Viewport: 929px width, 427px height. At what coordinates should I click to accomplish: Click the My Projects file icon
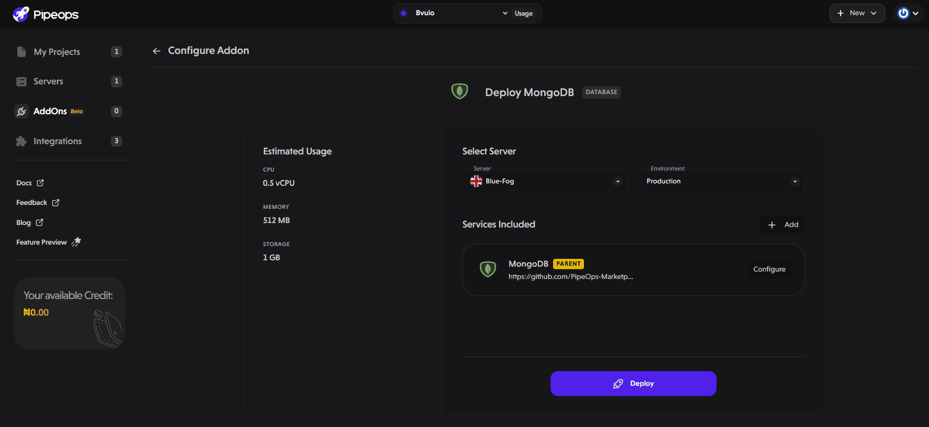click(21, 51)
